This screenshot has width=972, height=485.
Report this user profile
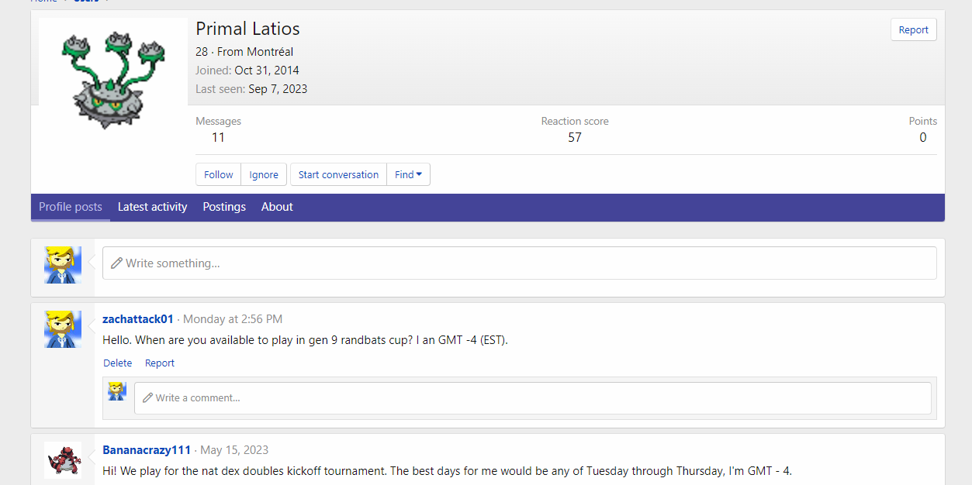click(x=913, y=29)
